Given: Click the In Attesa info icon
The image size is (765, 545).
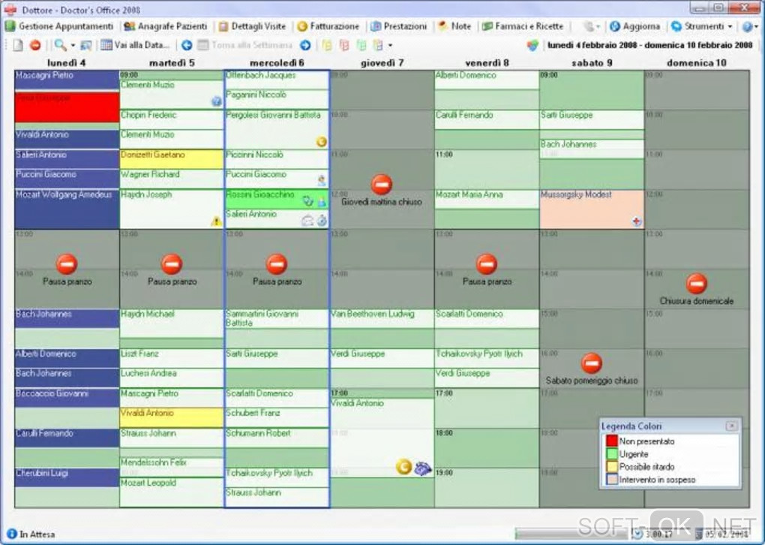Looking at the screenshot, I should [x=12, y=534].
